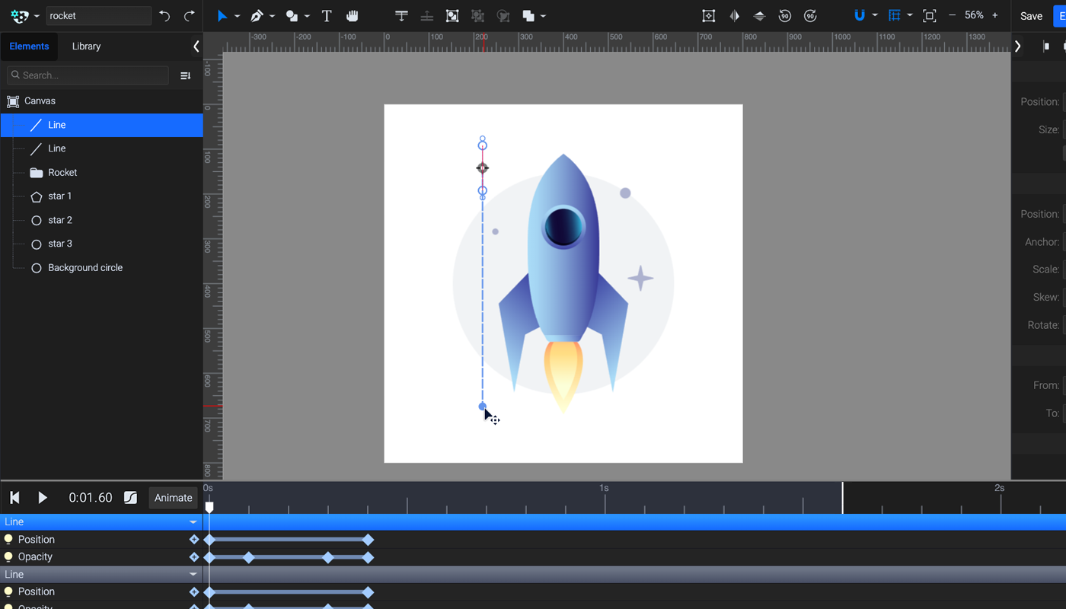Screen dimensions: 1066x609
Task: Open the Pen tool dropdown arrow
Action: tap(272, 16)
